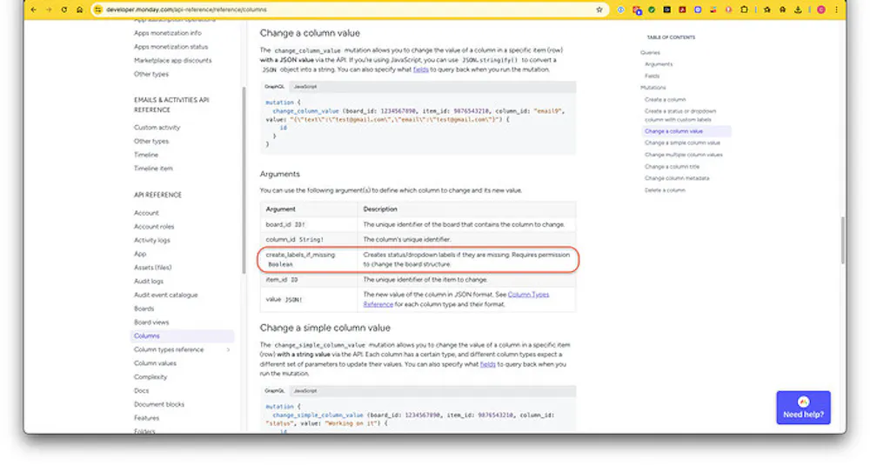Open Column values in the sidebar
Screen dimensions: 870x465
click(x=156, y=363)
